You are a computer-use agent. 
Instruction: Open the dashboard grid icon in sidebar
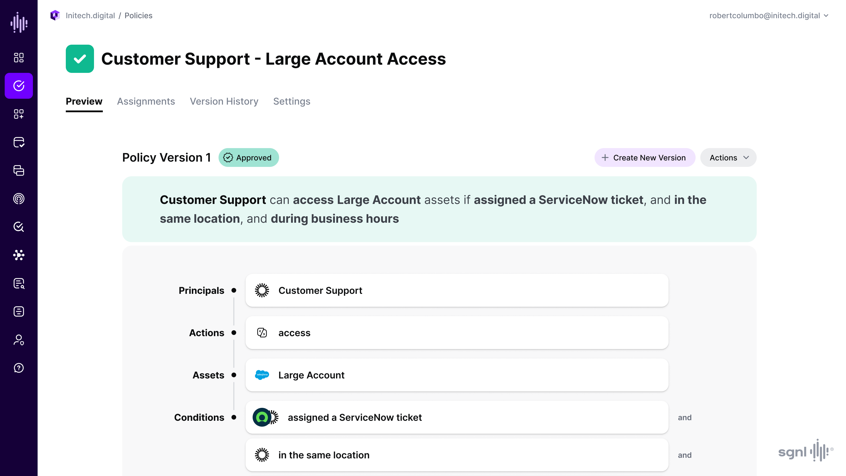click(x=19, y=58)
